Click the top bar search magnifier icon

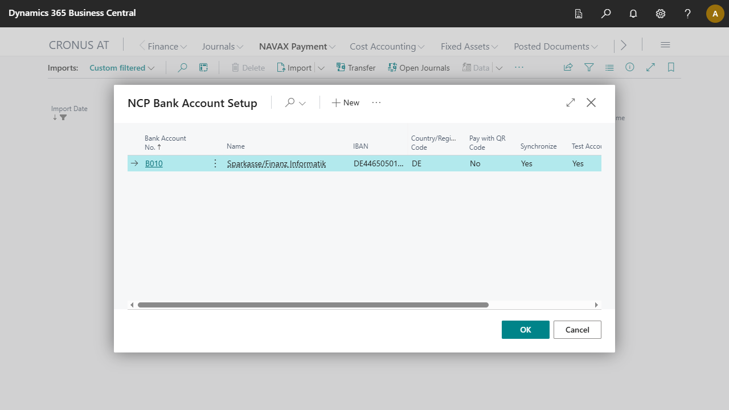[606, 14]
